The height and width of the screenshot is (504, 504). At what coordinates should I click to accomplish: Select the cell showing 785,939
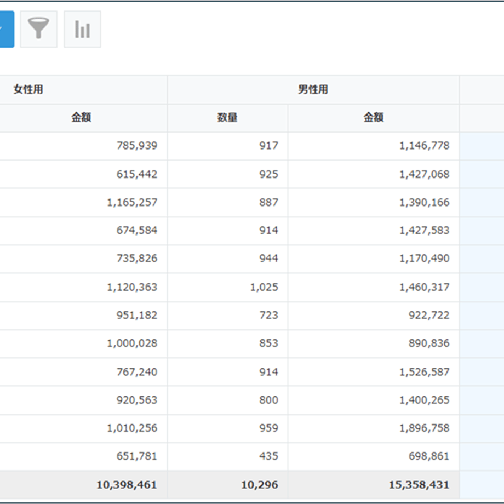pyautogui.click(x=84, y=146)
